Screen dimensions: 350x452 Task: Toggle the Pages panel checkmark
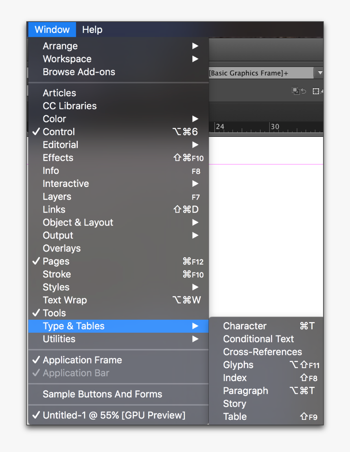pyautogui.click(x=118, y=261)
